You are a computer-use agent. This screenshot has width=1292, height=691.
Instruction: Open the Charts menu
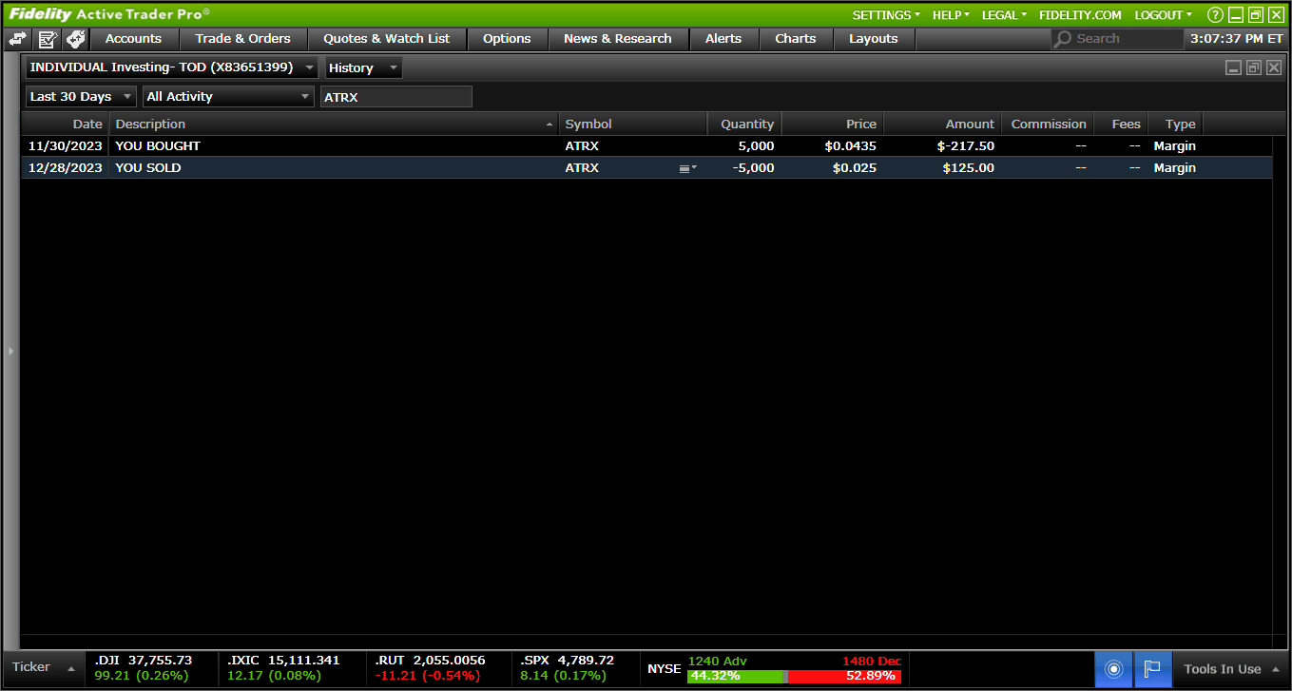796,39
